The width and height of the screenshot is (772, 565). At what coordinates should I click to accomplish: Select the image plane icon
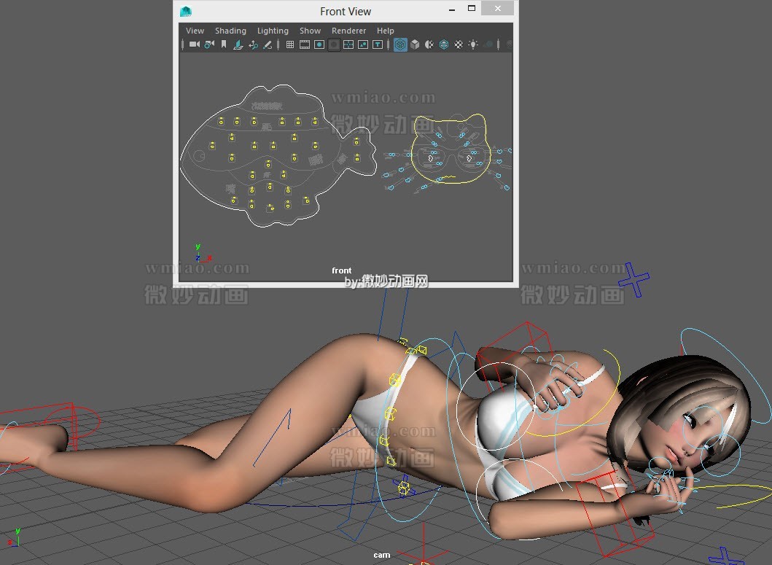pyautogui.click(x=238, y=44)
